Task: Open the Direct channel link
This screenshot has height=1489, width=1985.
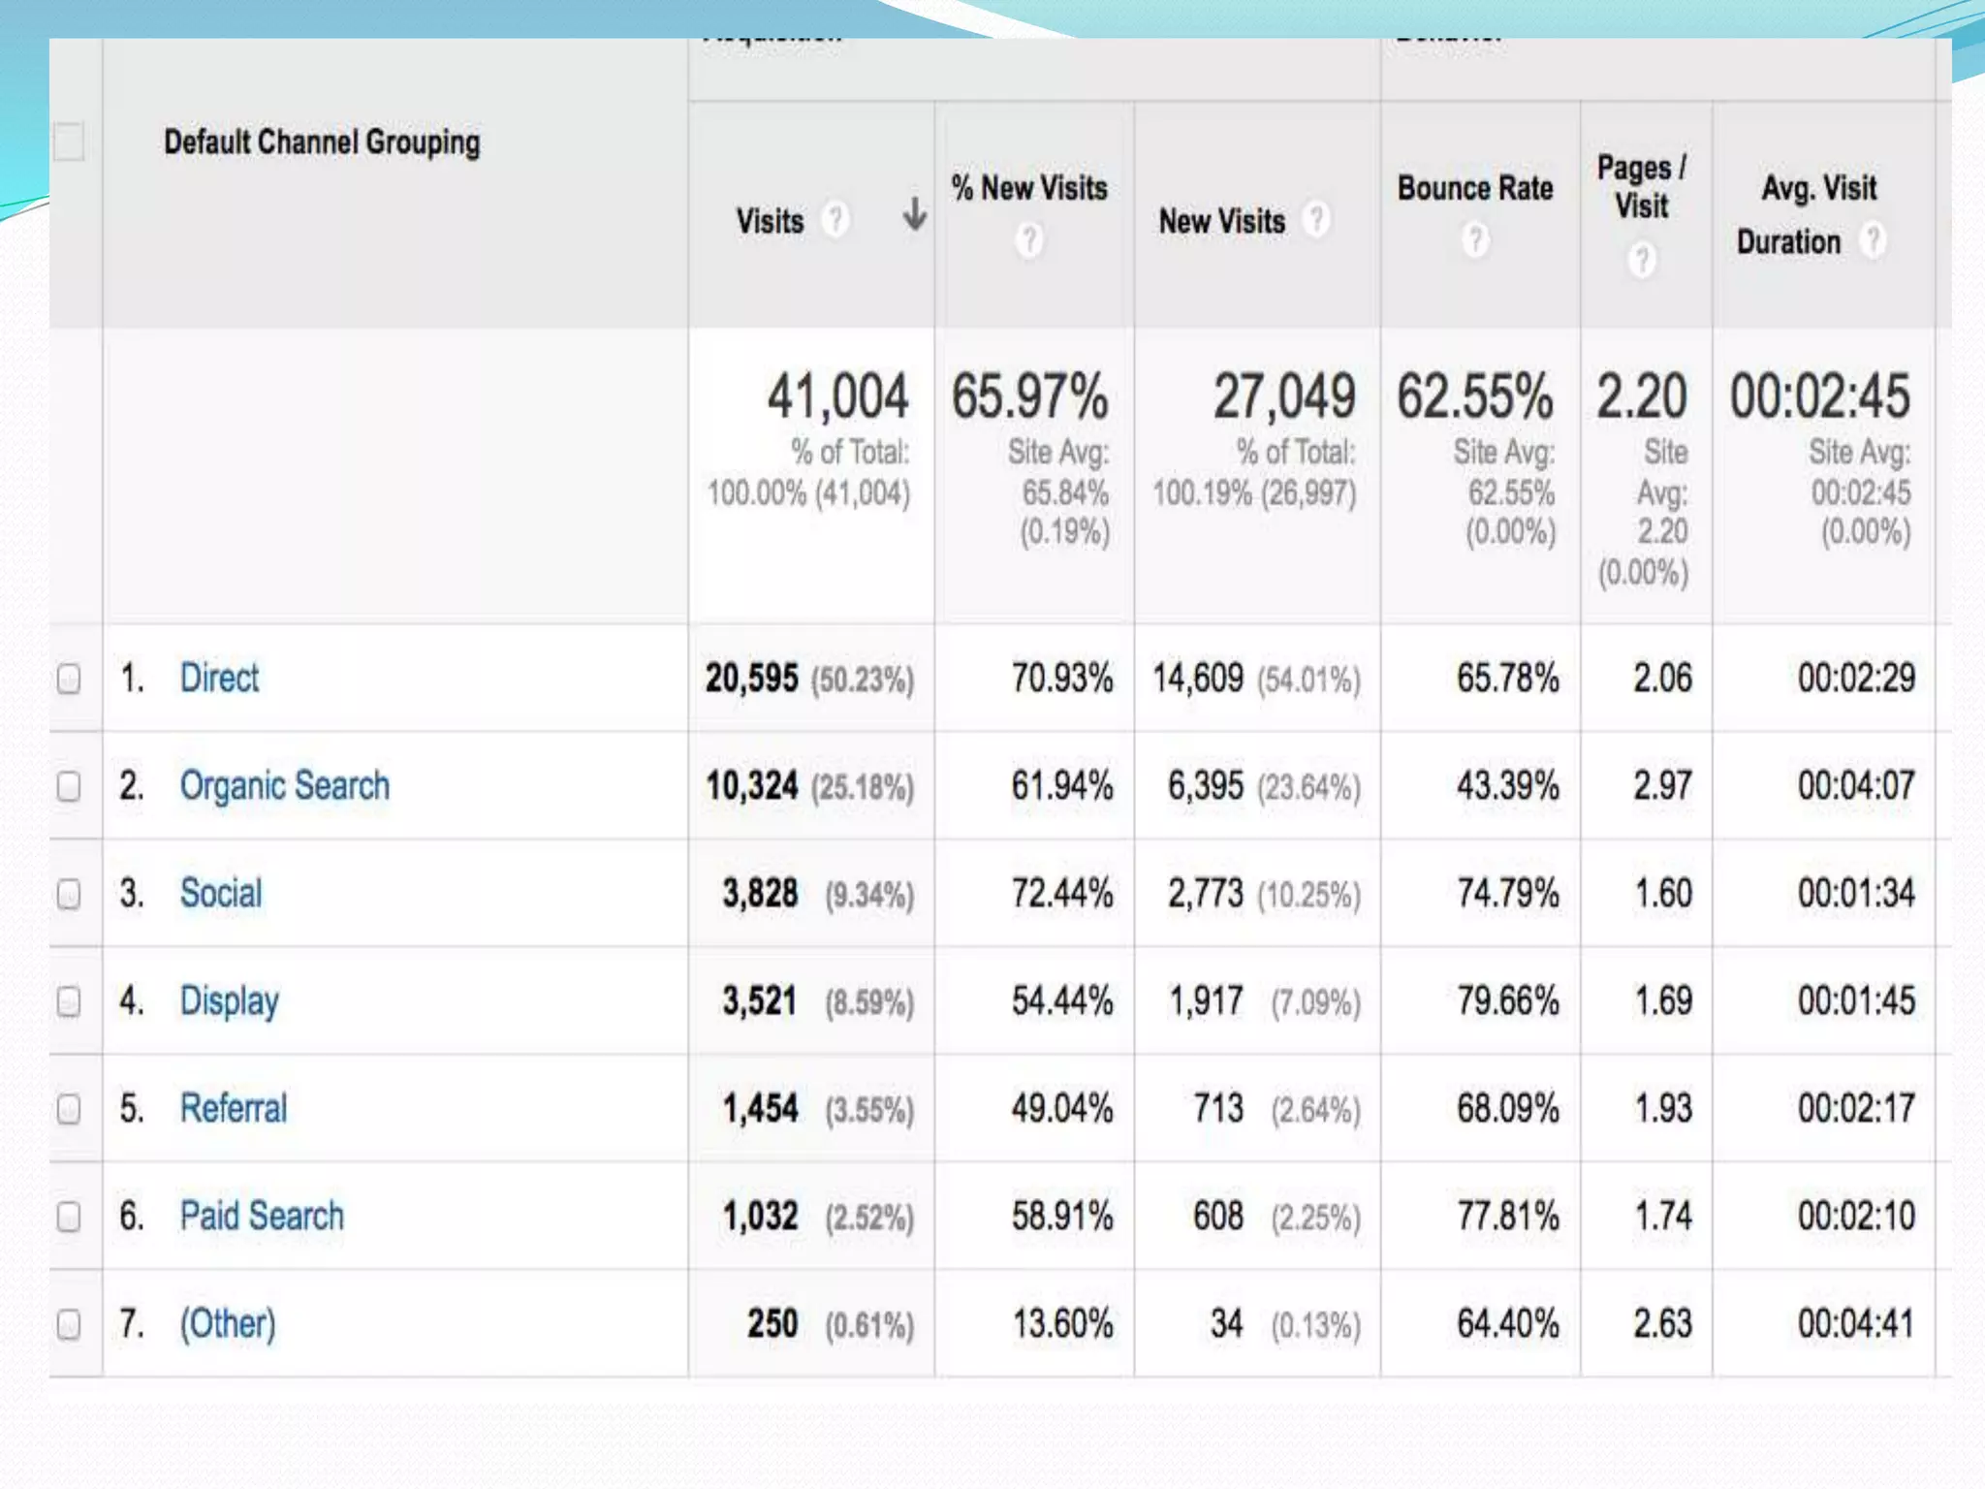Action: (x=219, y=678)
